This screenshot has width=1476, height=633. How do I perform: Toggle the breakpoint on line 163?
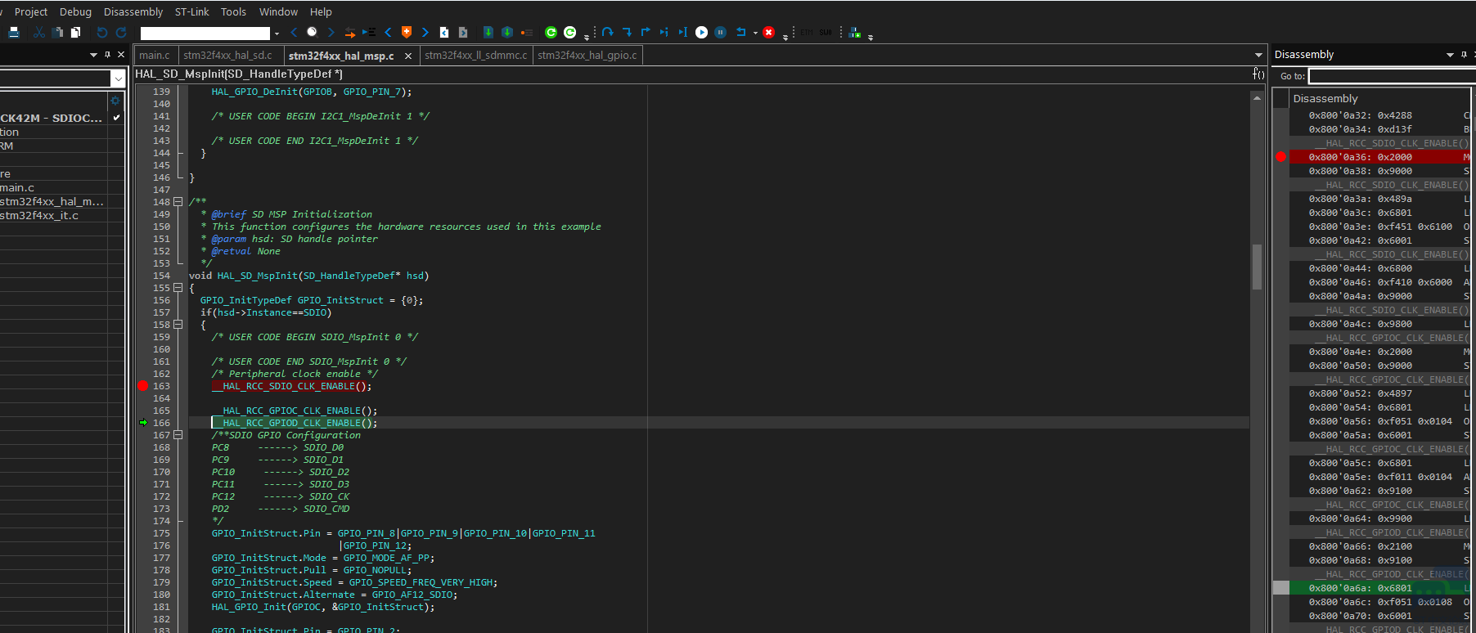[143, 386]
